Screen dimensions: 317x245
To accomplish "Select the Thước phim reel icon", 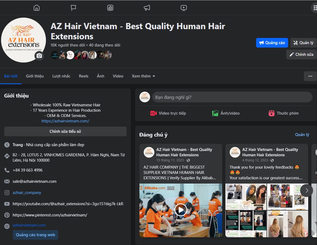I will click(271, 113).
